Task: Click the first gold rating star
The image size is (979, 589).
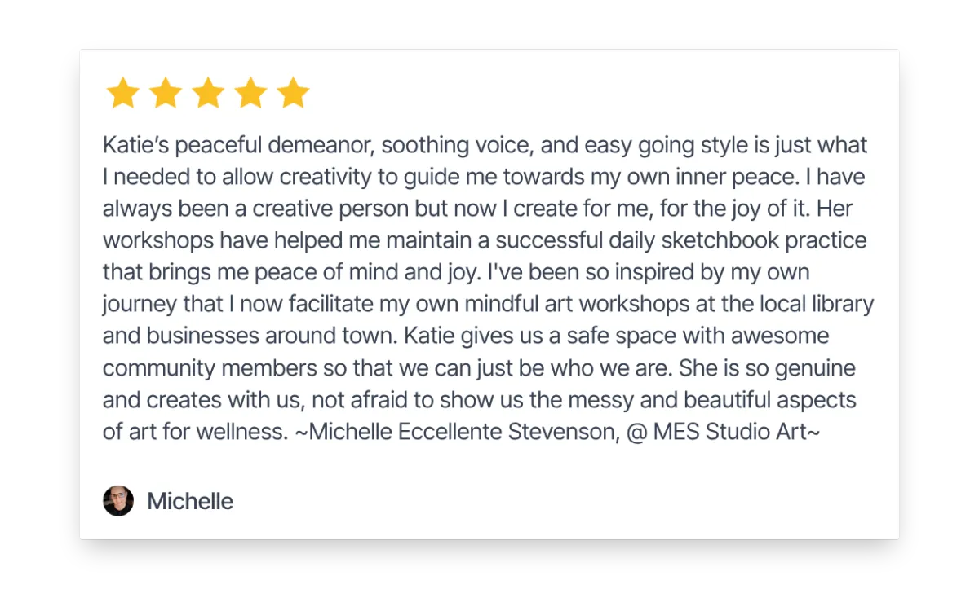Action: tap(123, 93)
